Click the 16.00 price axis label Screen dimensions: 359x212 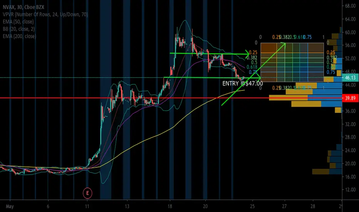(350, 177)
